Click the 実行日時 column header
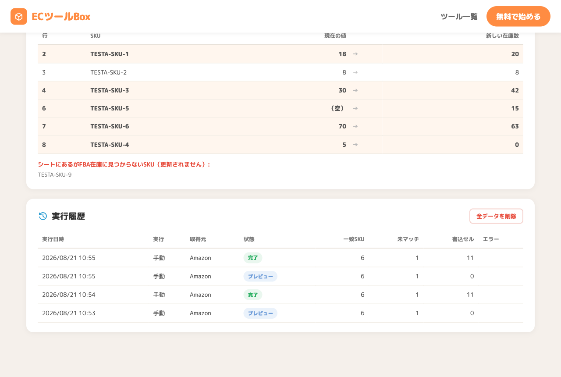561x377 pixels. [x=53, y=239]
